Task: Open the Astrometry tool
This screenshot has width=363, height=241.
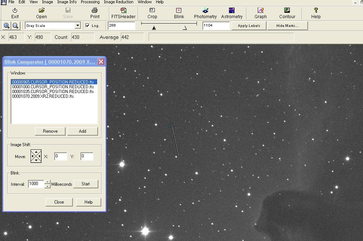Action: [232, 13]
